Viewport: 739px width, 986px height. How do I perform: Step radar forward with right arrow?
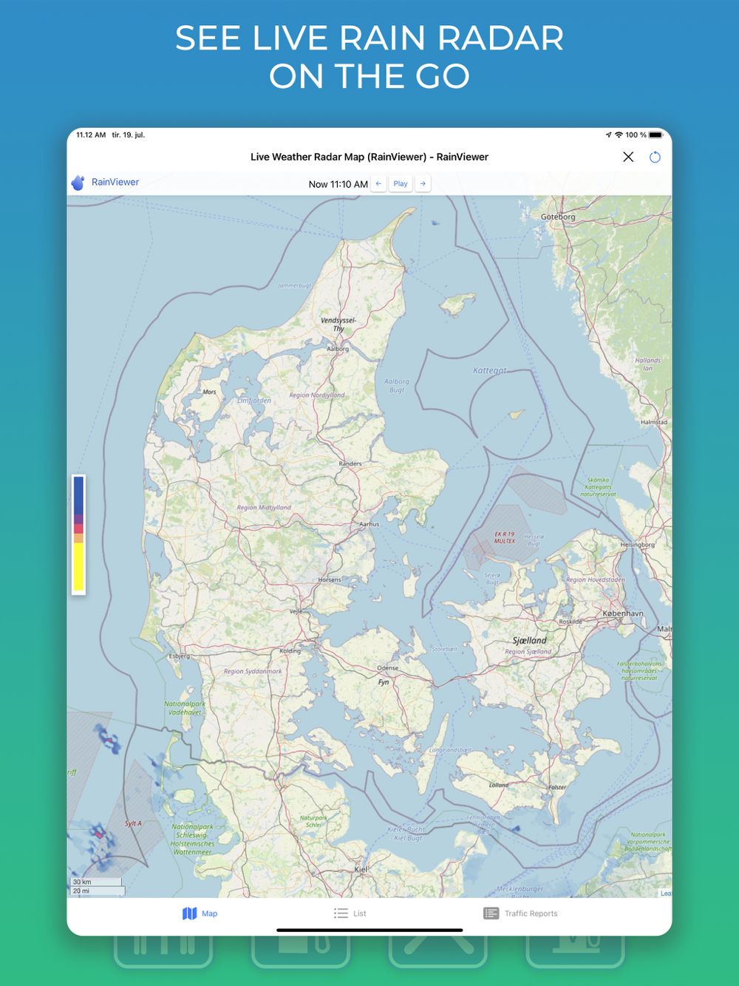423,183
